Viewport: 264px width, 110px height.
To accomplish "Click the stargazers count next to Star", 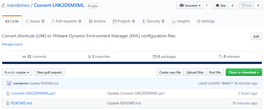I will click(232, 5).
